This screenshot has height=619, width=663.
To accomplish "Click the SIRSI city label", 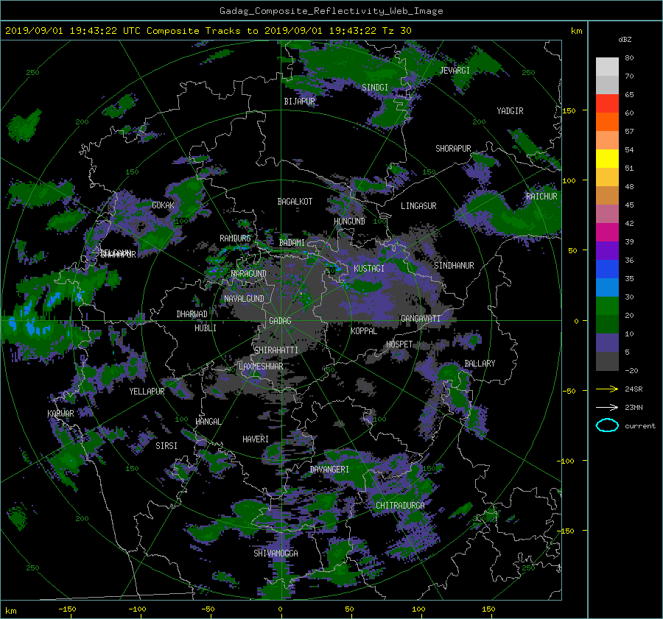I will 166,446.
